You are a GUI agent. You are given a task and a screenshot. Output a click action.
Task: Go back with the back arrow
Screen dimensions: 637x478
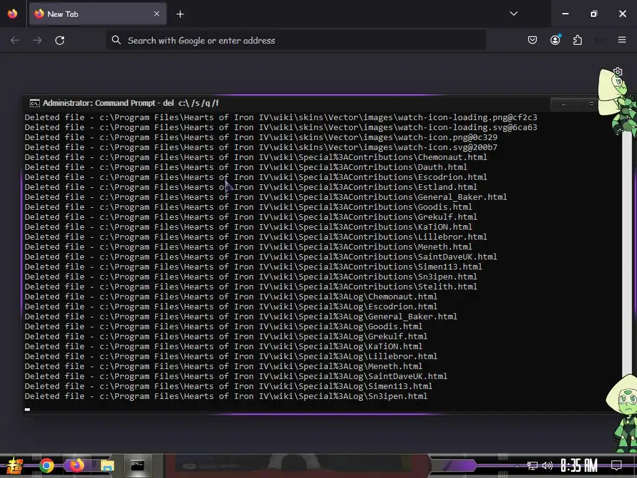[15, 40]
